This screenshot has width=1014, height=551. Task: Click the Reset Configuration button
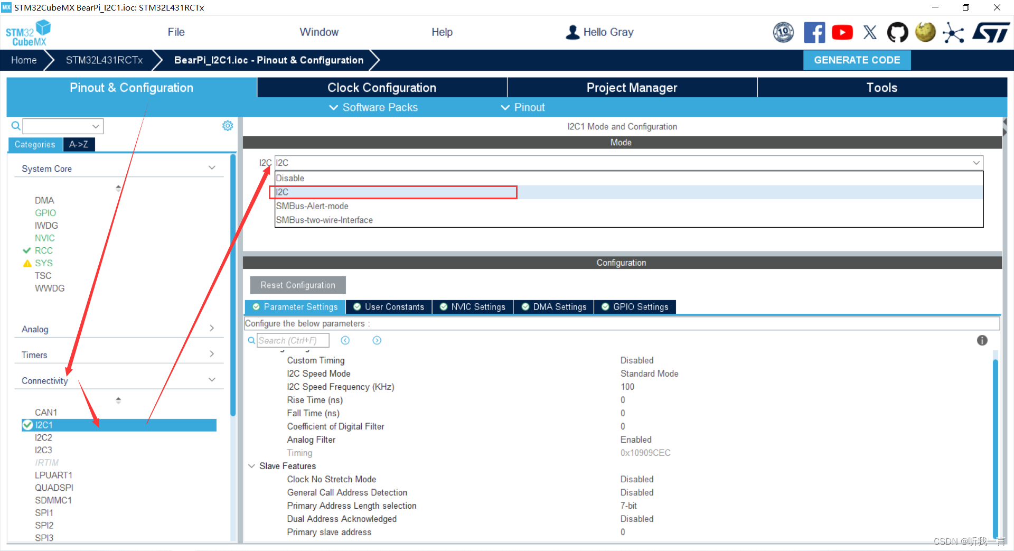[298, 285]
